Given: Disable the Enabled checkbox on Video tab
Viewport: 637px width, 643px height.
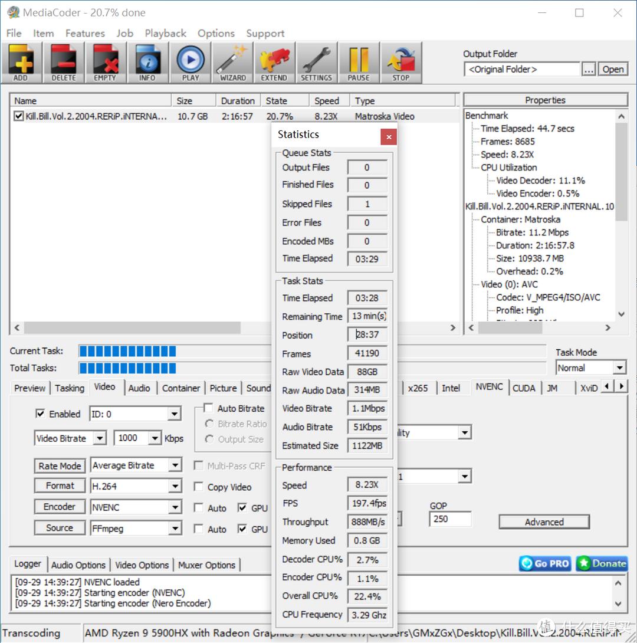Looking at the screenshot, I should pyautogui.click(x=40, y=414).
